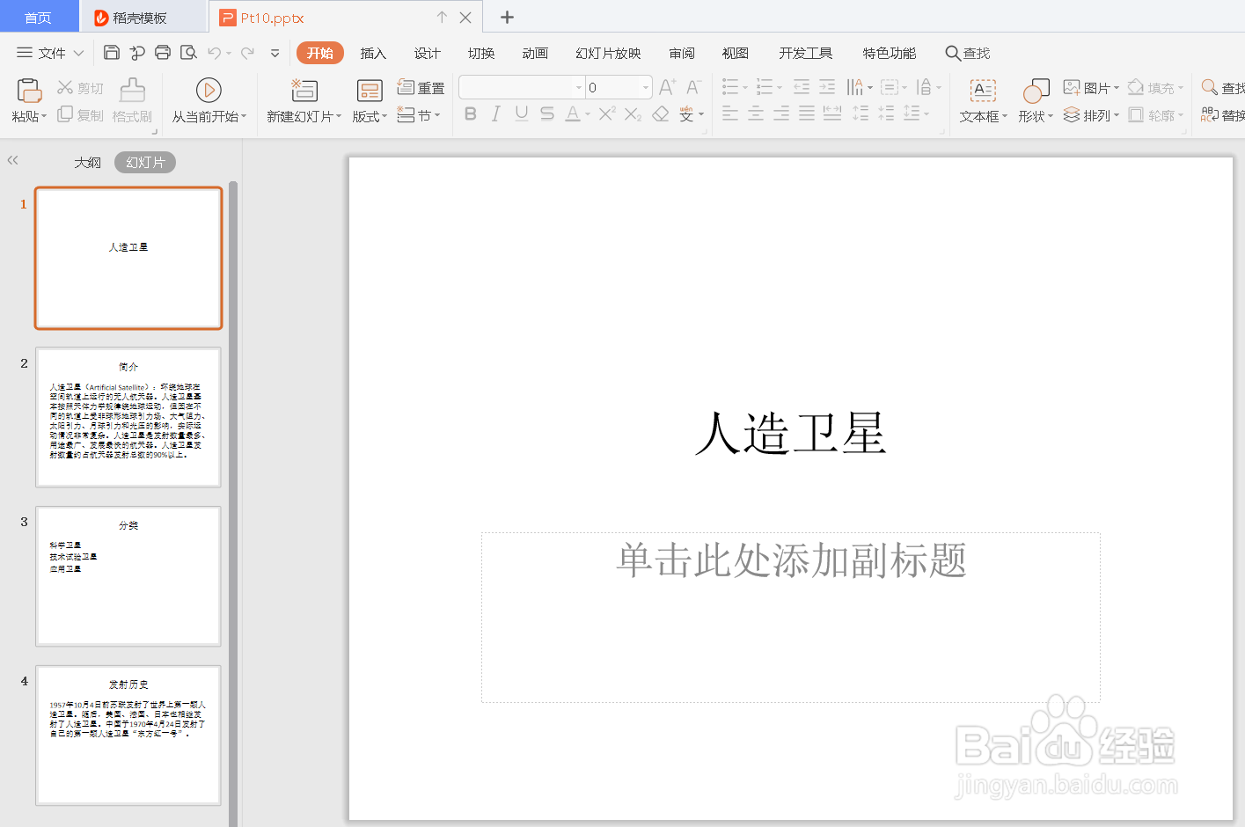The height and width of the screenshot is (827, 1245).
Task: Click the Copy (复制) button
Action: pyautogui.click(x=80, y=114)
